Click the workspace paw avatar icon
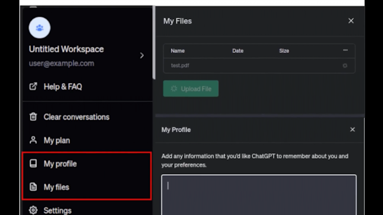 [x=40, y=28]
